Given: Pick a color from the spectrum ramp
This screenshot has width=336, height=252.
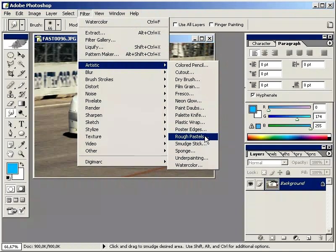Looking at the screenshot, I should pyautogui.click(x=288, y=137).
